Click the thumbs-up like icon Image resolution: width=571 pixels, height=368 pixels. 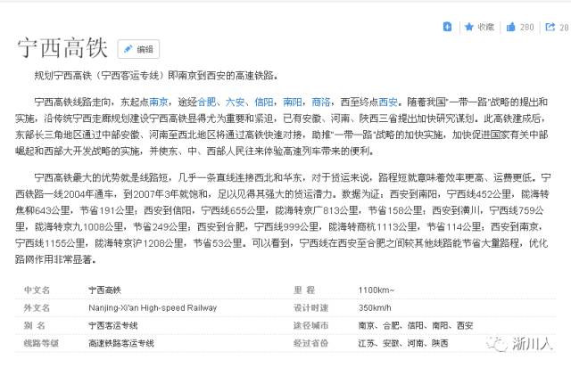tap(511, 27)
